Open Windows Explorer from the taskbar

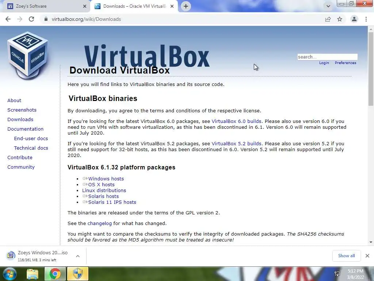[x=33, y=274]
